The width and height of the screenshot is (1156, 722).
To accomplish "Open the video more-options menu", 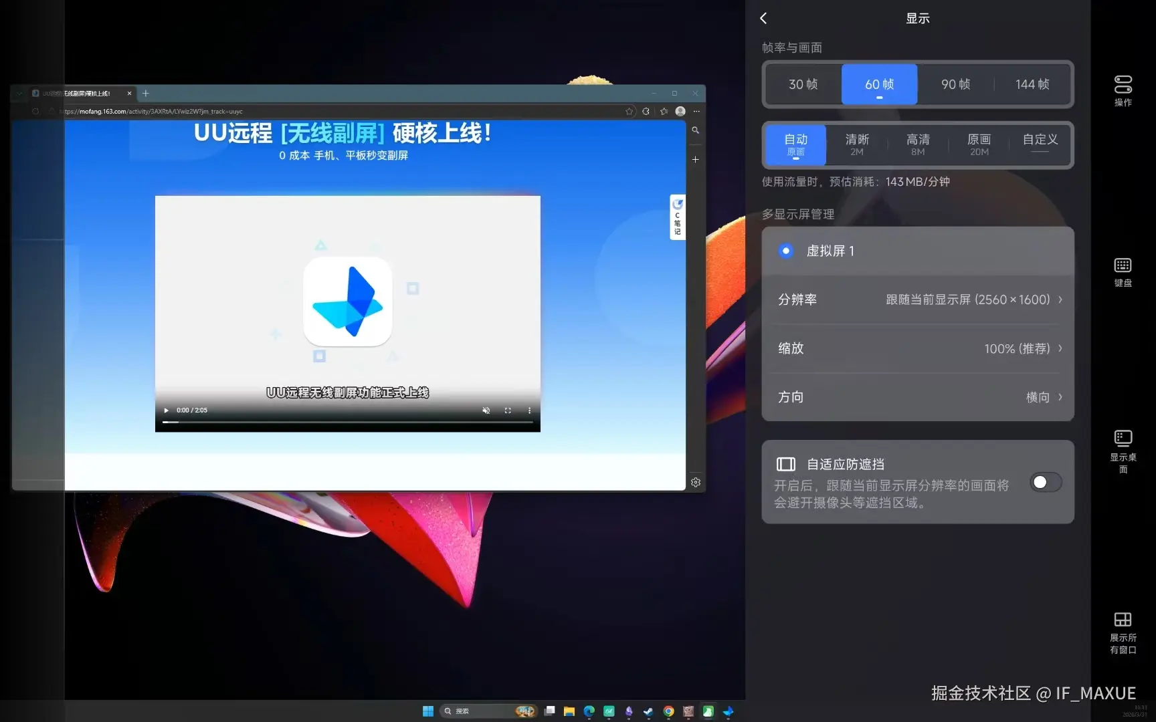I will (x=529, y=410).
